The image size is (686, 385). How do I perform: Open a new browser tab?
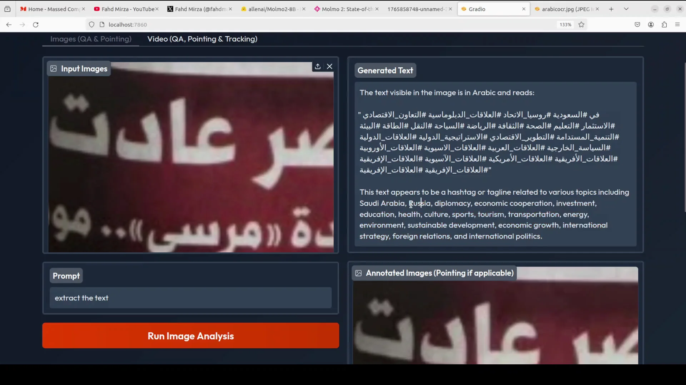(611, 9)
